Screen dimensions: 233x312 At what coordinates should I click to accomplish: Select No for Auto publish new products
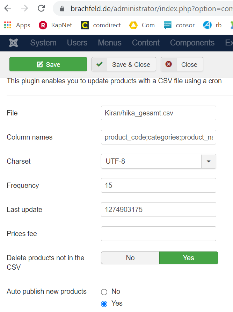(x=104, y=292)
